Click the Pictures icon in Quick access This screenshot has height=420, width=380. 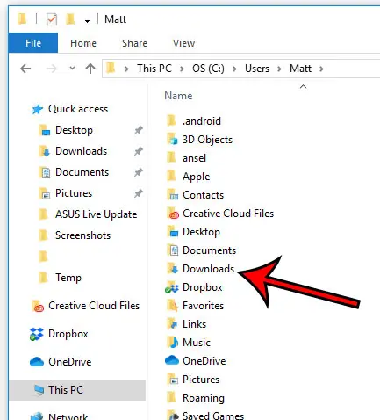45,193
